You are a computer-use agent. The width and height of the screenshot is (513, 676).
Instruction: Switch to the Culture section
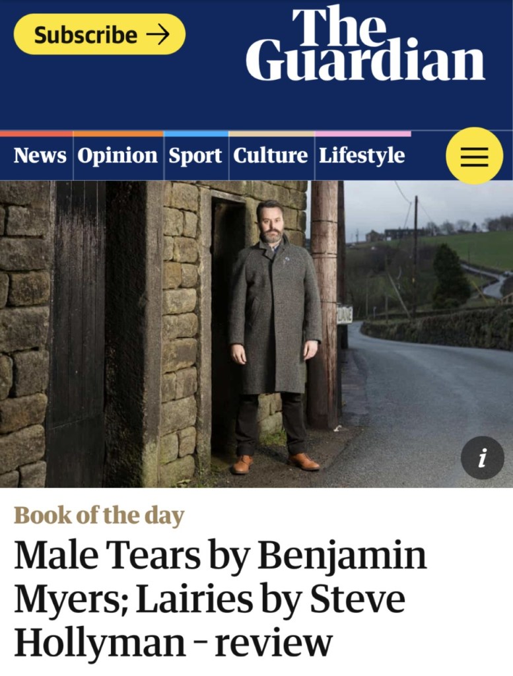[x=270, y=155]
